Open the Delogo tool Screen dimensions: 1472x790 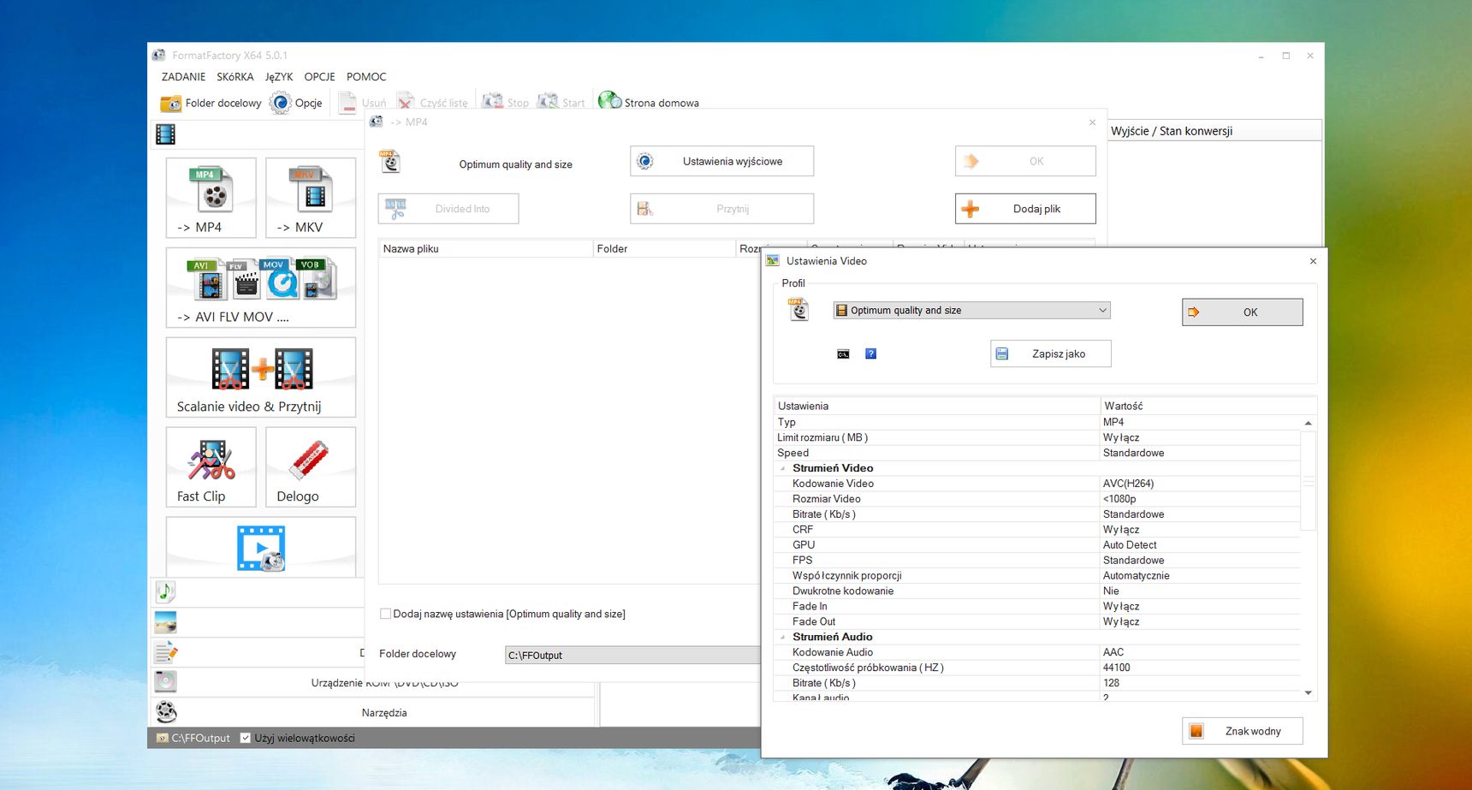[311, 467]
